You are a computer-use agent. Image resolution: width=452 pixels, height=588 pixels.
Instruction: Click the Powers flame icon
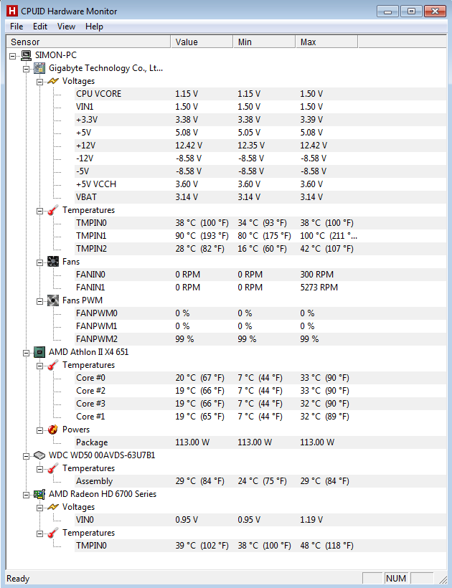(x=53, y=430)
